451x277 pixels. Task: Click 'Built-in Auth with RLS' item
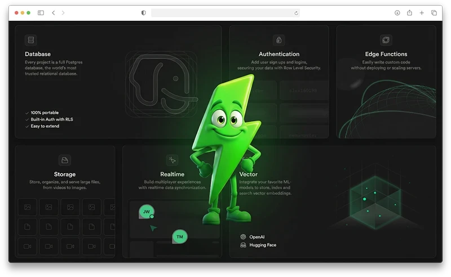49,119
